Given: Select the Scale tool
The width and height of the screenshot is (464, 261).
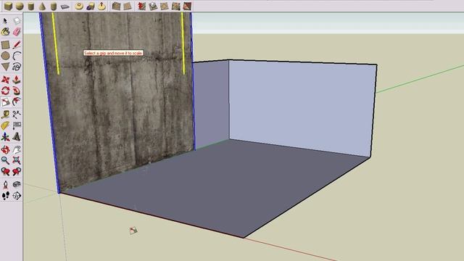Looking at the screenshot, I should tap(5, 101).
